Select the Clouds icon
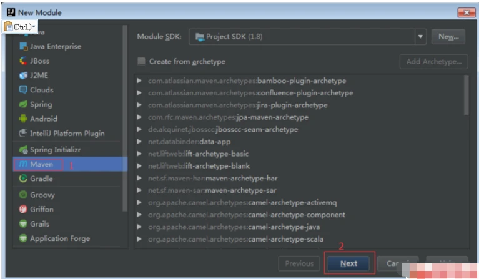The width and height of the screenshot is (479, 279). [x=24, y=90]
